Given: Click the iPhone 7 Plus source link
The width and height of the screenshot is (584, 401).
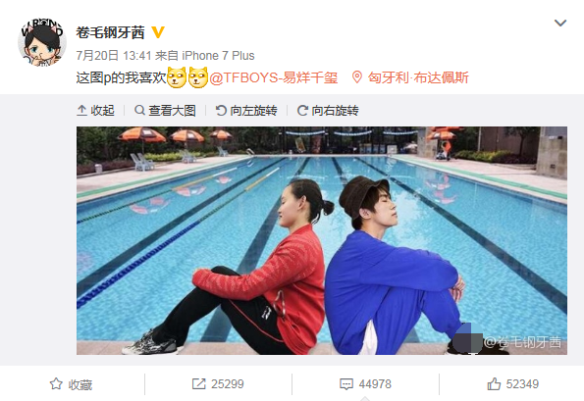Looking at the screenshot, I should pos(218,56).
